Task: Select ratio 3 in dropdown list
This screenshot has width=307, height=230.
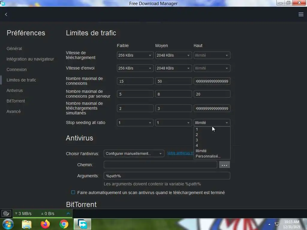Action: pos(212,140)
